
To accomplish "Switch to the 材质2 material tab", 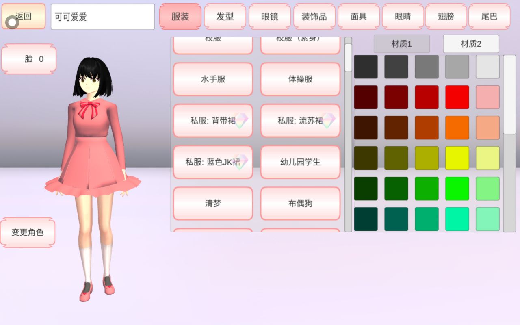I will (471, 44).
